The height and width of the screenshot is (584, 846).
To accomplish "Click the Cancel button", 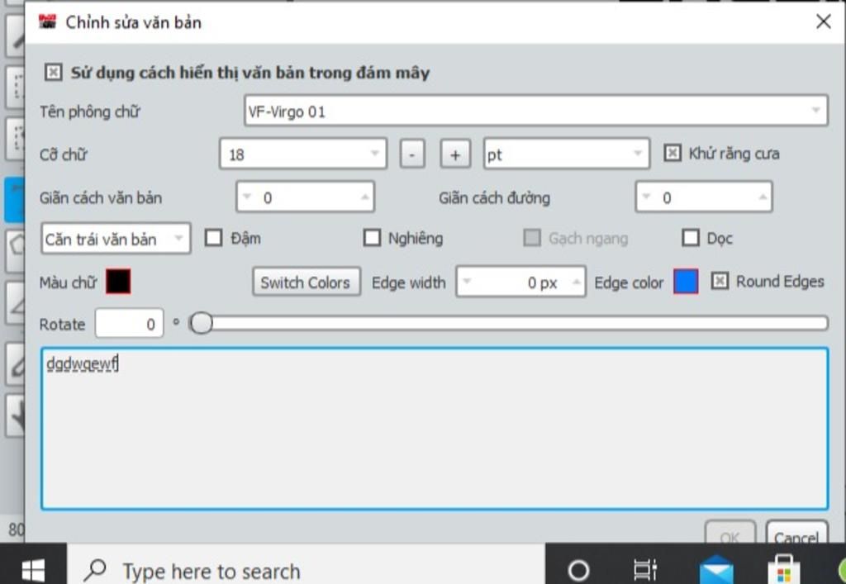I will coord(797,534).
